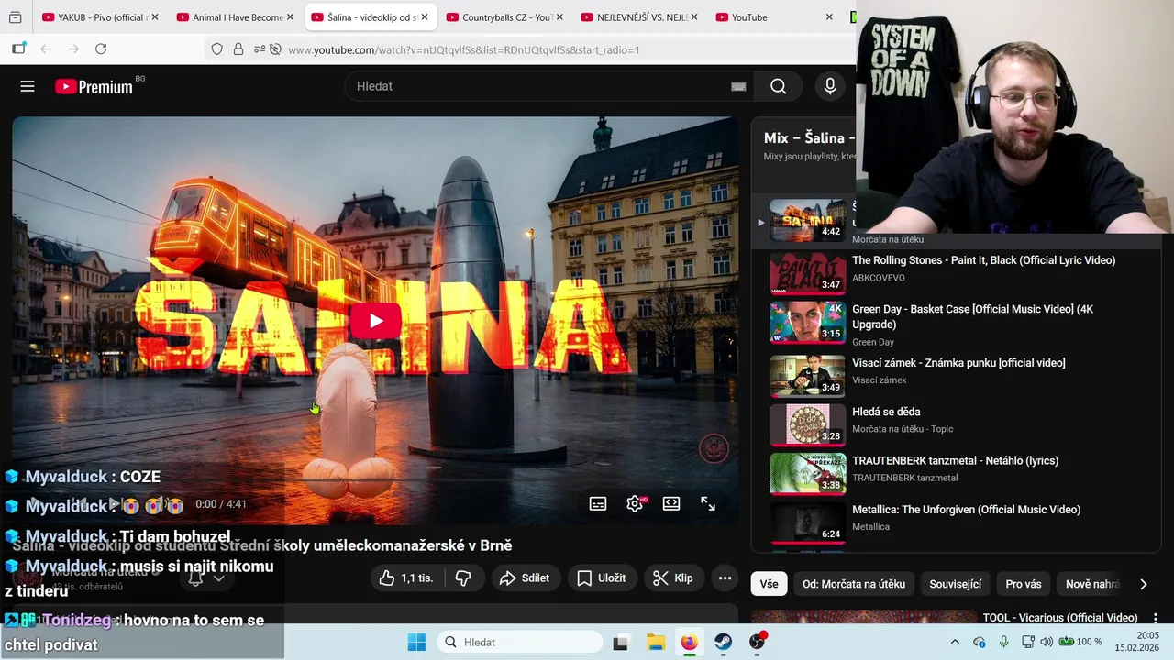Reload the page in the browser
1174x660 pixels.
[x=101, y=49]
